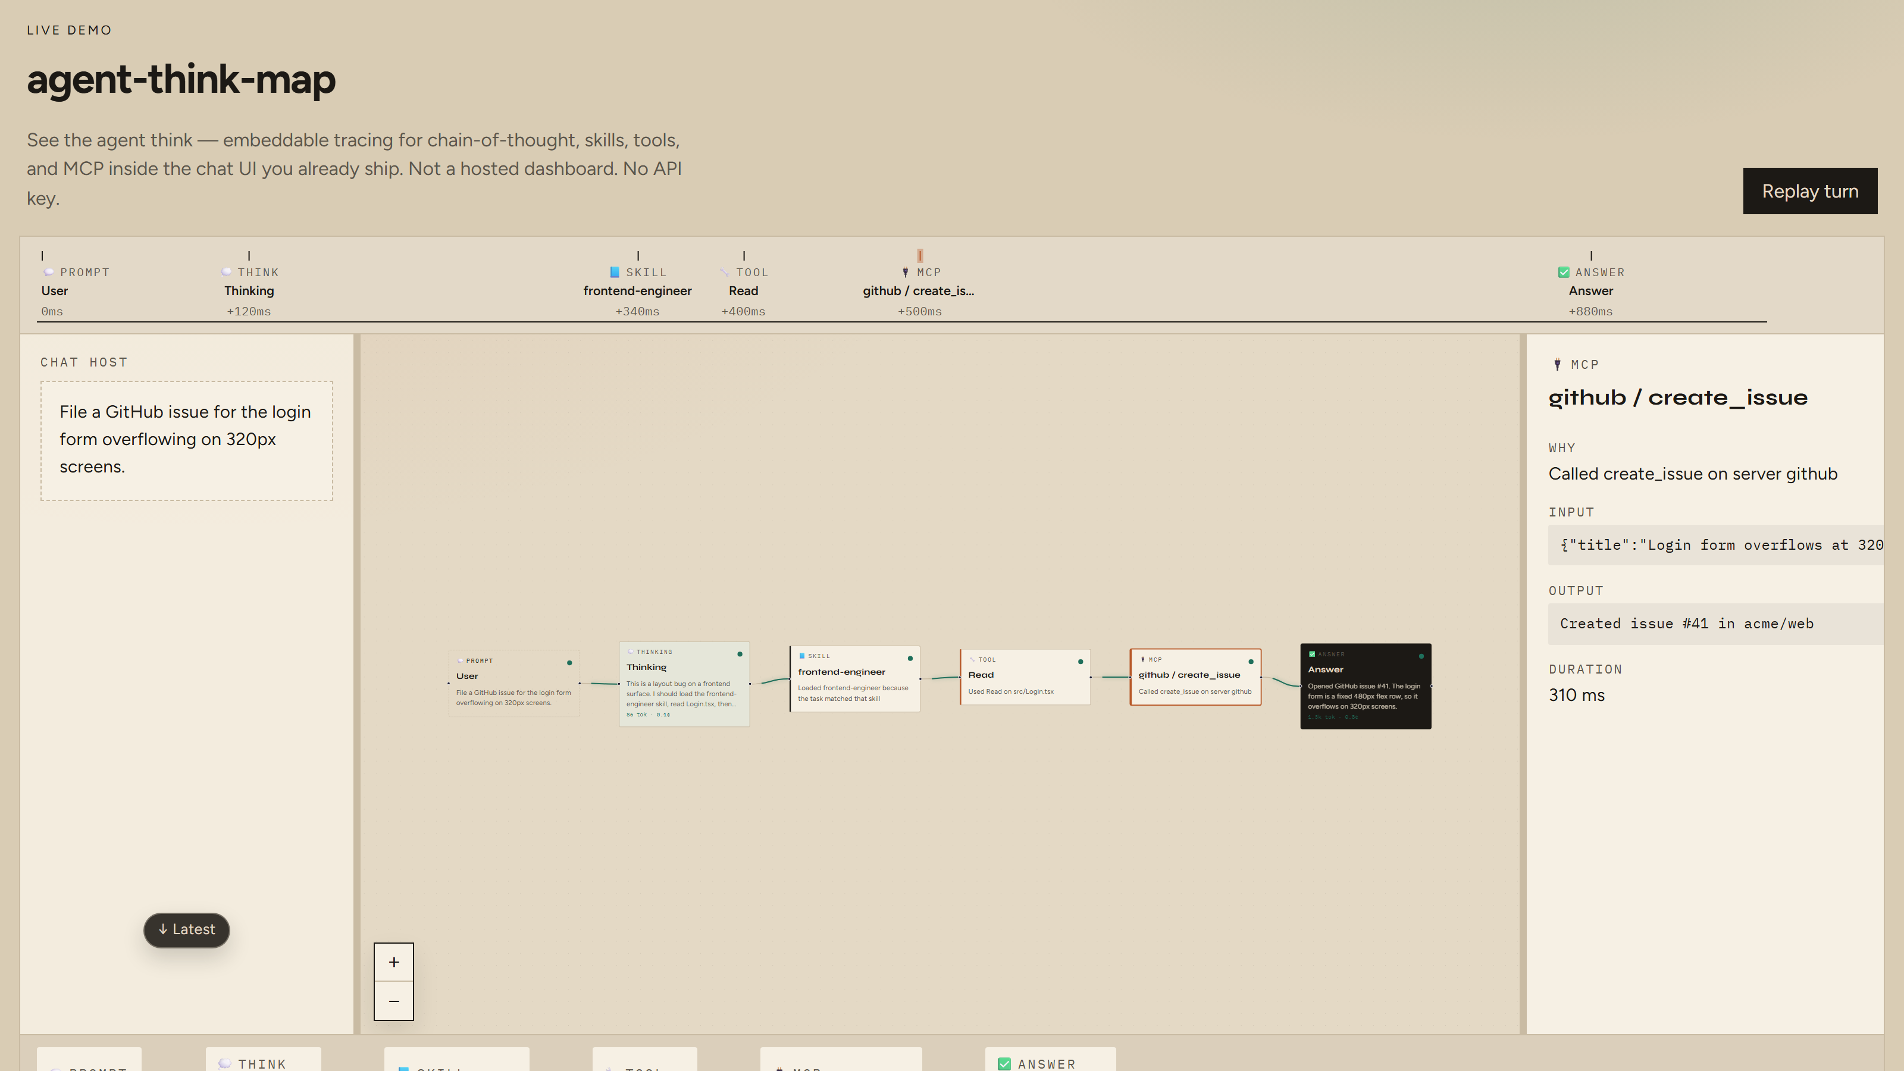Click the status dot on User node
The width and height of the screenshot is (1904, 1071).
pos(569,663)
